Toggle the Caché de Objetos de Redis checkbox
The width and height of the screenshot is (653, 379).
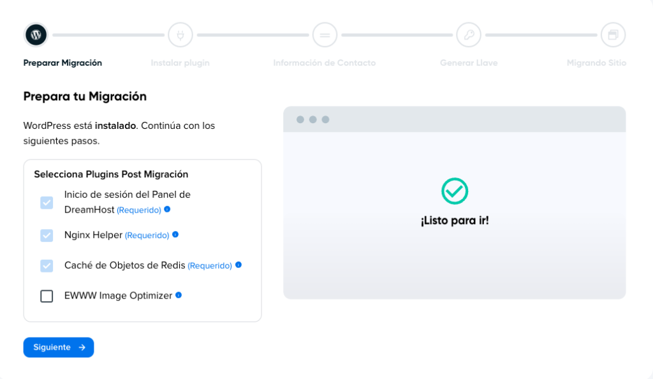pos(47,265)
